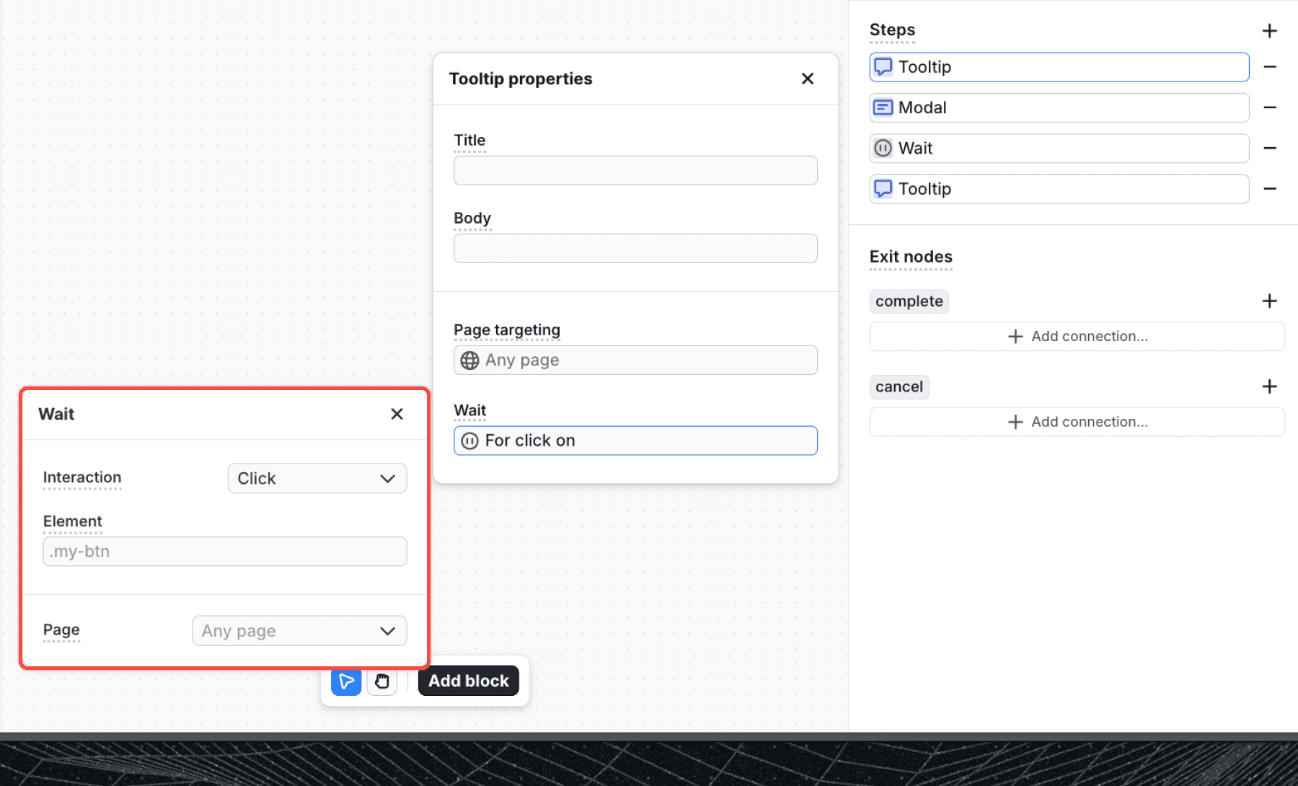Select the last Tooltip step

pos(1059,189)
